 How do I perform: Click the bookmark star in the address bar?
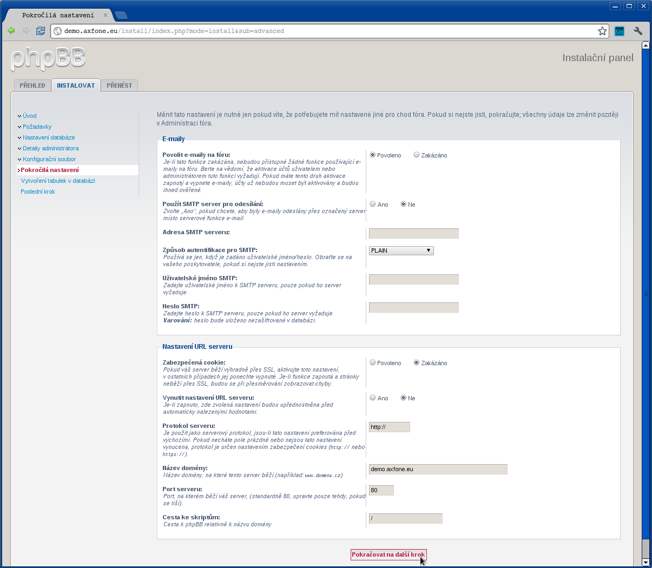[x=602, y=31]
